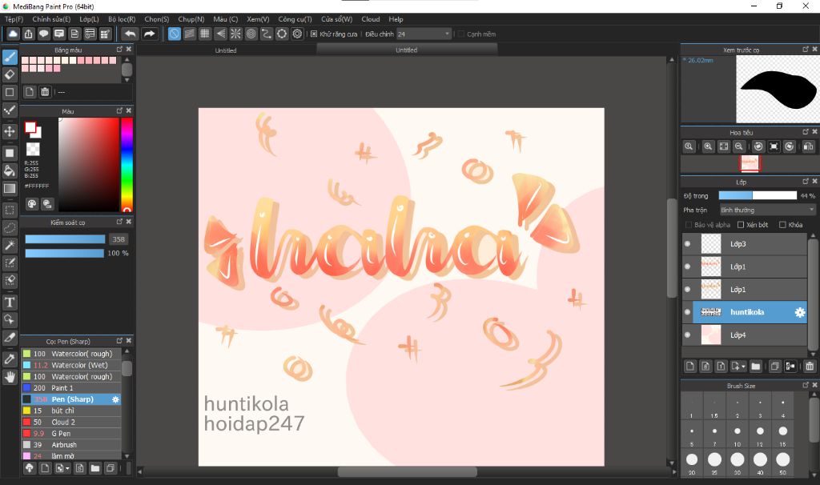Viewport: 820px width, 485px height.
Task: Select the Watercolor (Wet) brush
Action: (x=71, y=365)
